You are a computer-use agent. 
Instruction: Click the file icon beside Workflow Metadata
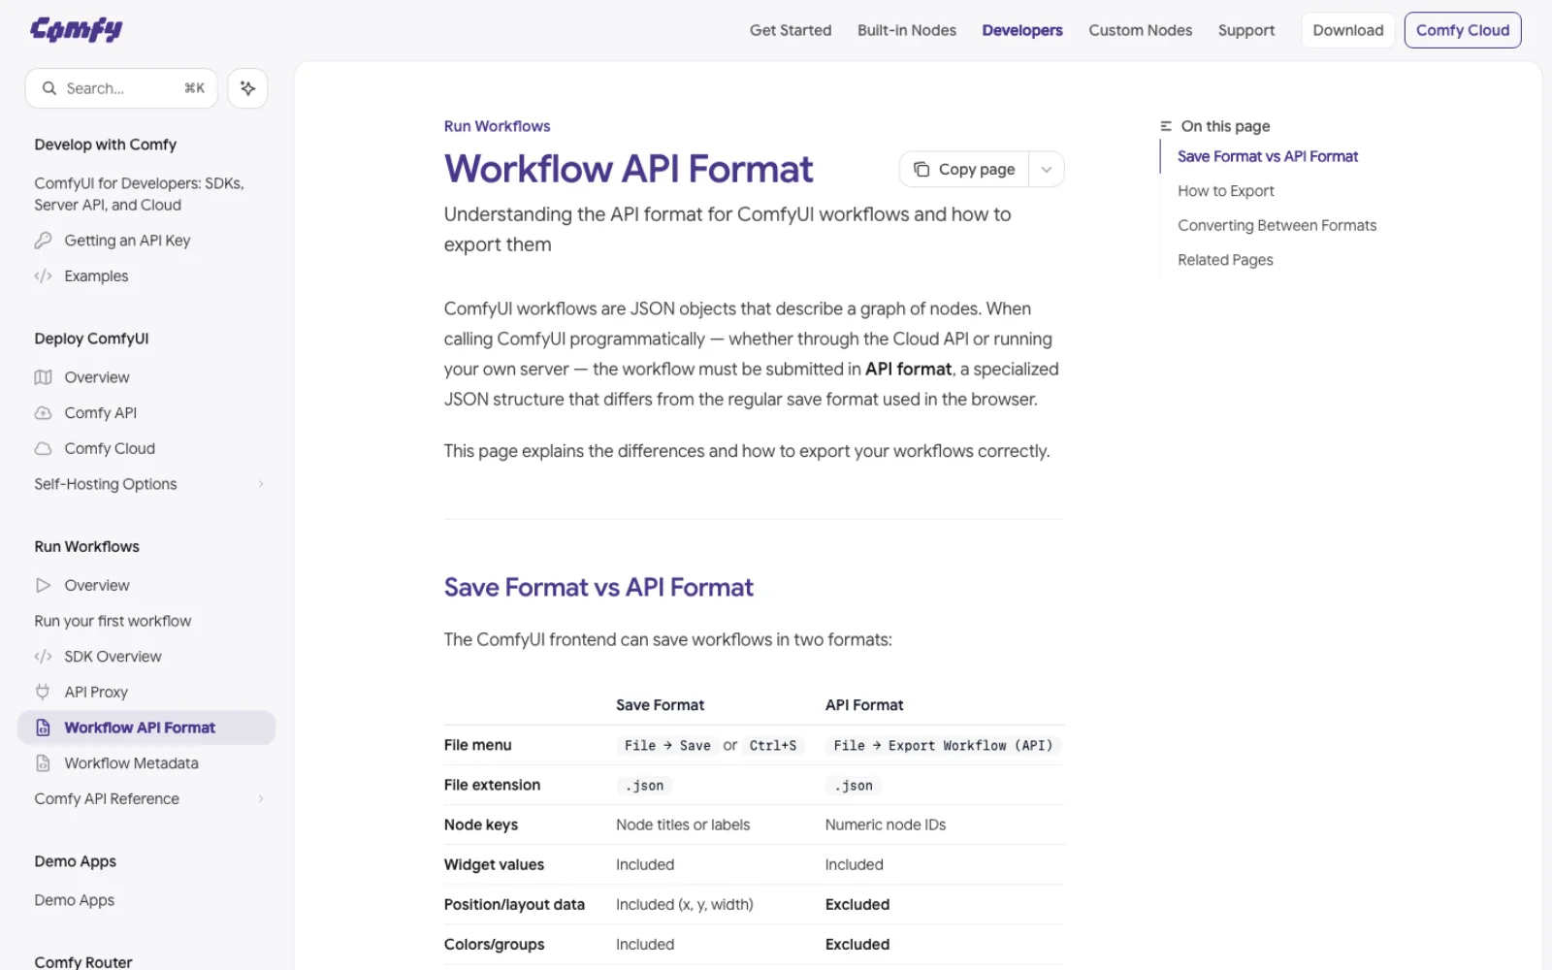pos(43,763)
